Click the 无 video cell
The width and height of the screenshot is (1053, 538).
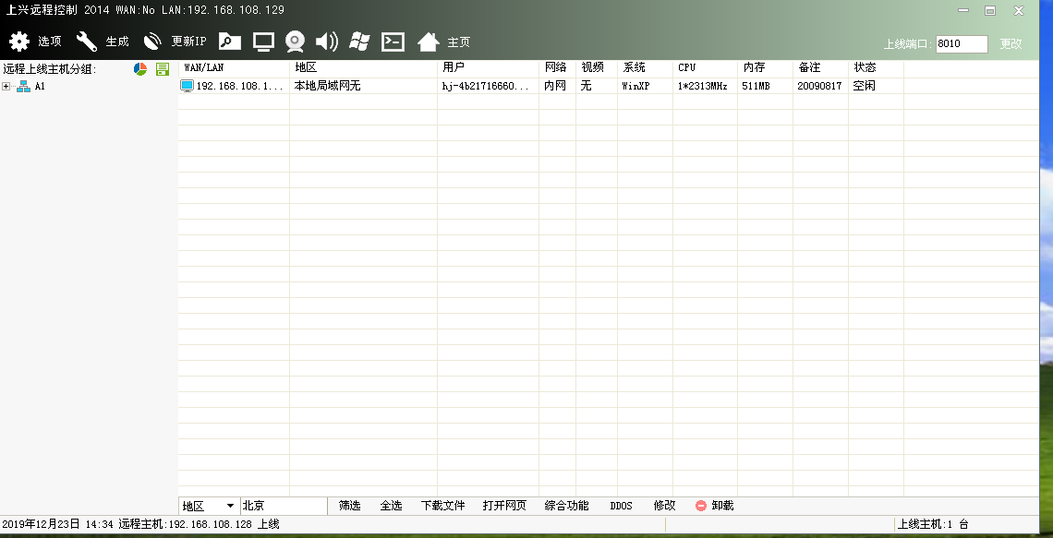point(587,86)
